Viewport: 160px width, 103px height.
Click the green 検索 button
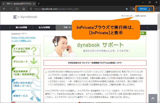pyautogui.click(x=143, y=33)
